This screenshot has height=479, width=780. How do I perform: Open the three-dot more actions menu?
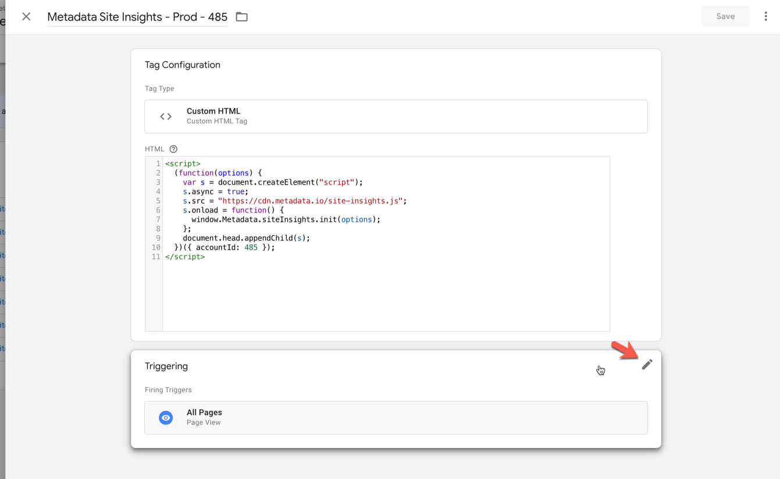coord(765,17)
